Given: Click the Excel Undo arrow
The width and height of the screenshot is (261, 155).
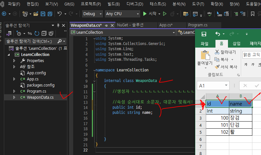Looking at the screenshot, I should click(218, 34).
